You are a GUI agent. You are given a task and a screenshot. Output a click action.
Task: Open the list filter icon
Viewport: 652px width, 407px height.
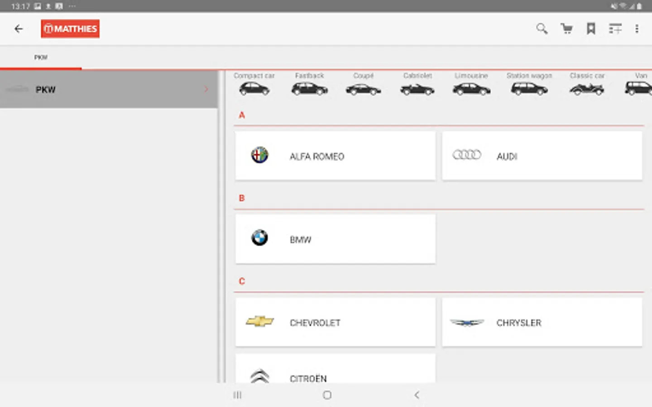(x=615, y=29)
